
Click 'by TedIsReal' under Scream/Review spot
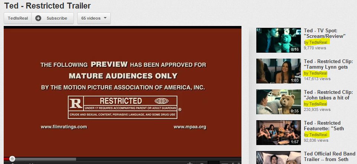[315, 42]
